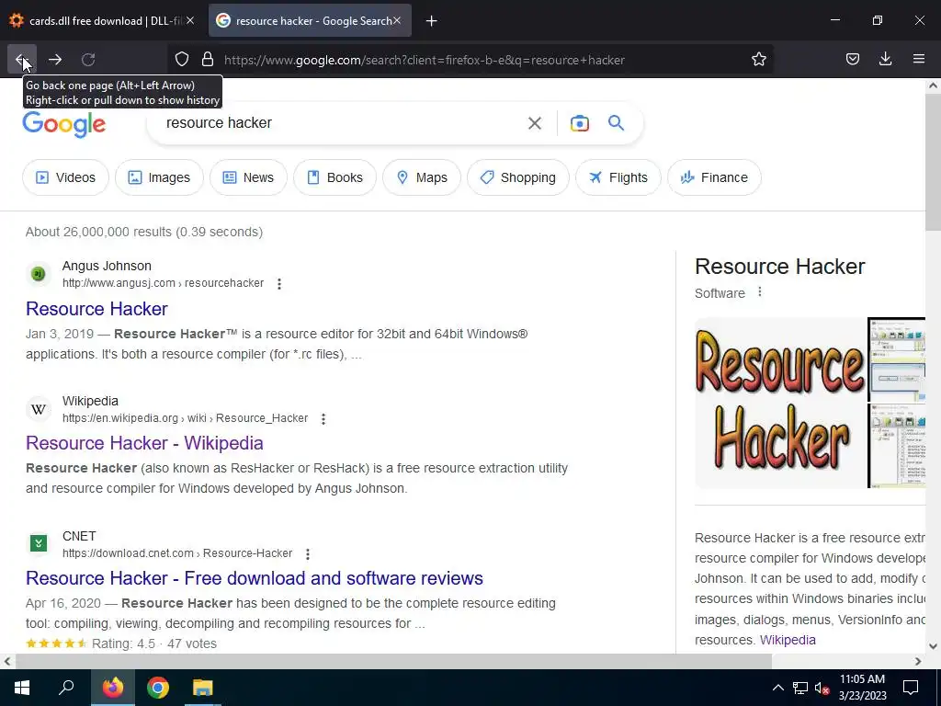
Task: Click the muted volume tray icon
Action: pos(821,688)
